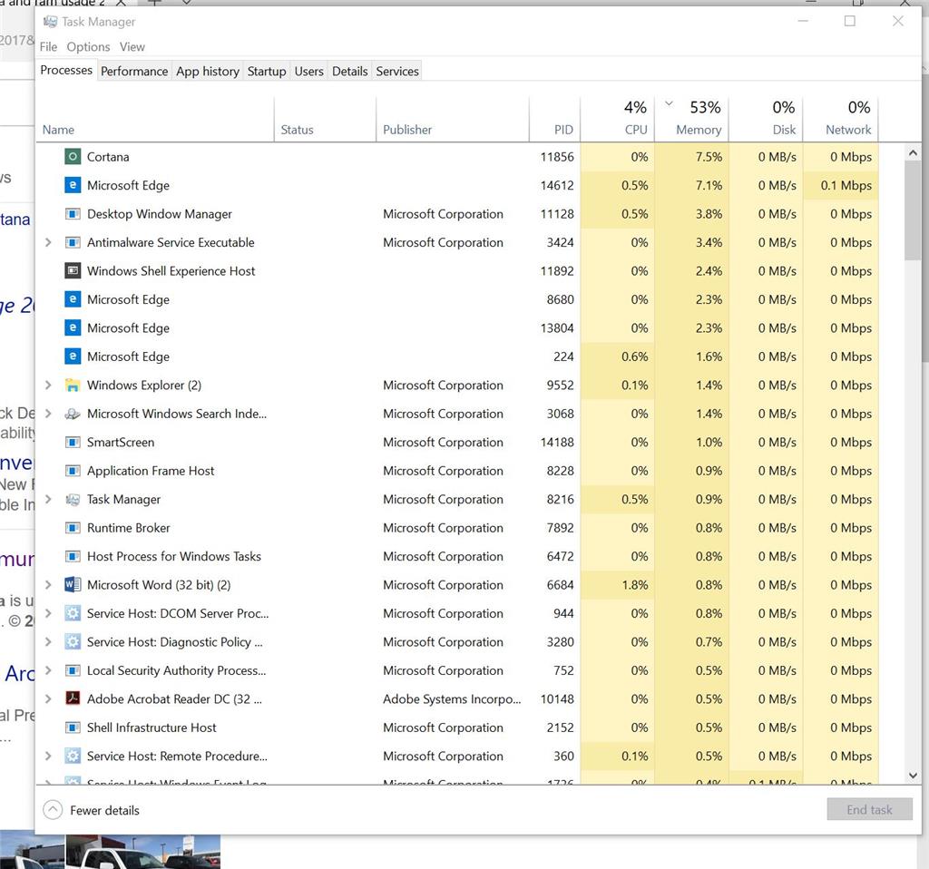This screenshot has width=929, height=869.
Task: Click the Diagnostic Policy service gear icon
Action: click(x=73, y=641)
